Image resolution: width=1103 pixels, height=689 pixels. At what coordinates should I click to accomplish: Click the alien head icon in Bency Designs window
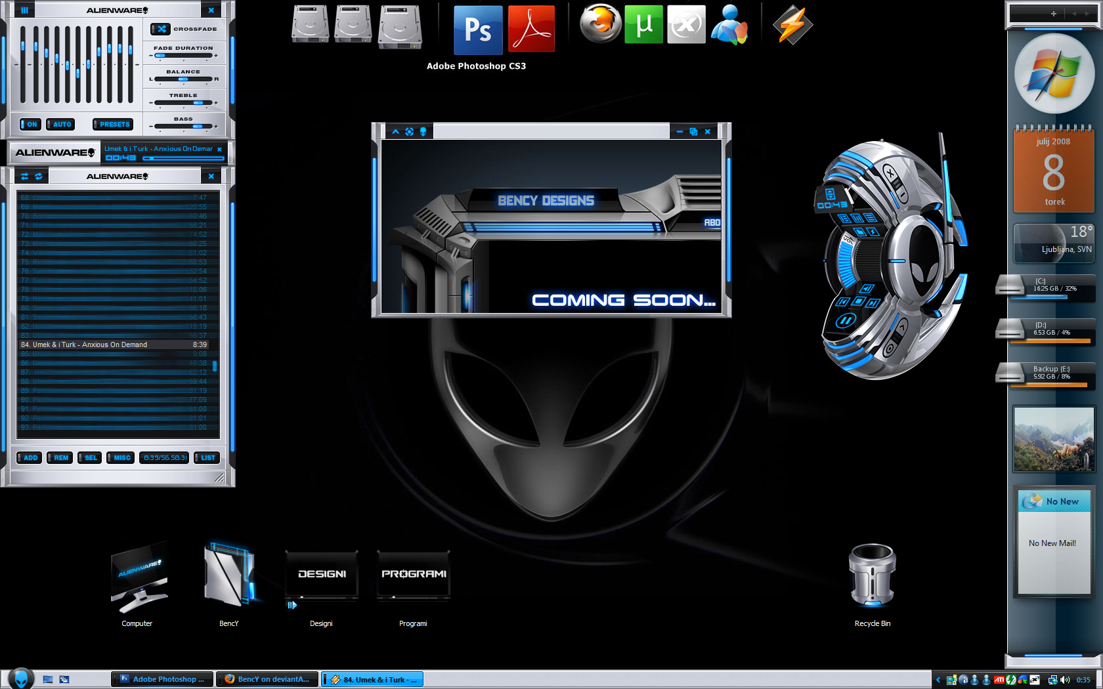pos(423,132)
